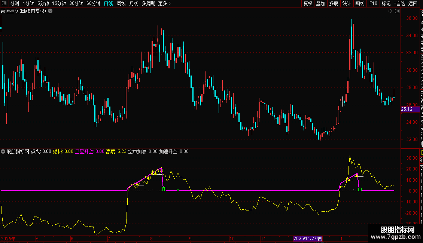
Task: Collapse the 股朋指标网 indicator panel arrow
Action: (x=3, y=151)
